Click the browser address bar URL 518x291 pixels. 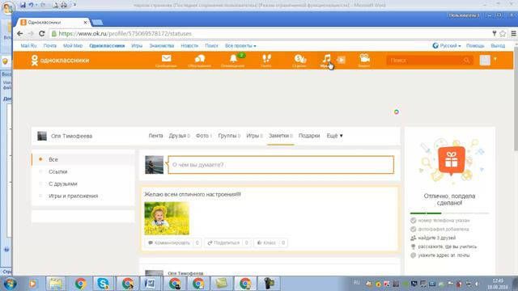pyautogui.click(x=125, y=34)
